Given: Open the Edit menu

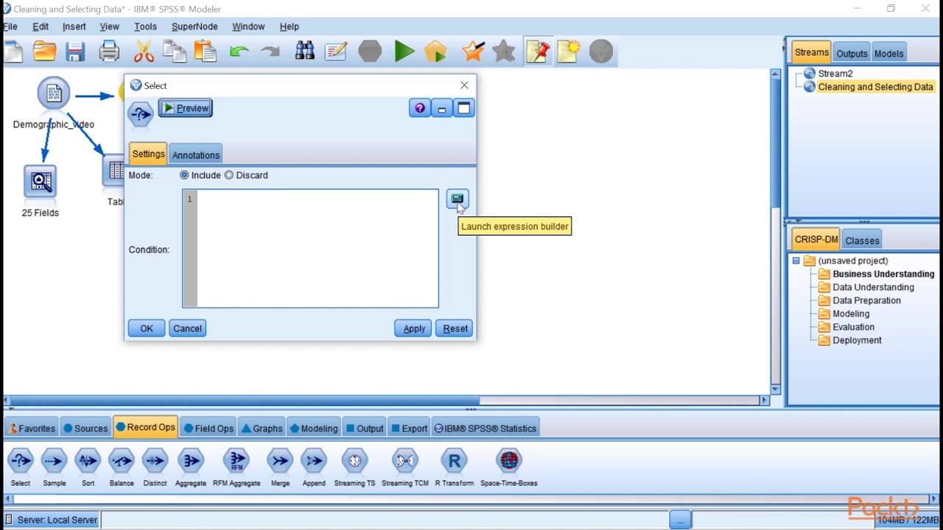Looking at the screenshot, I should click(x=41, y=26).
